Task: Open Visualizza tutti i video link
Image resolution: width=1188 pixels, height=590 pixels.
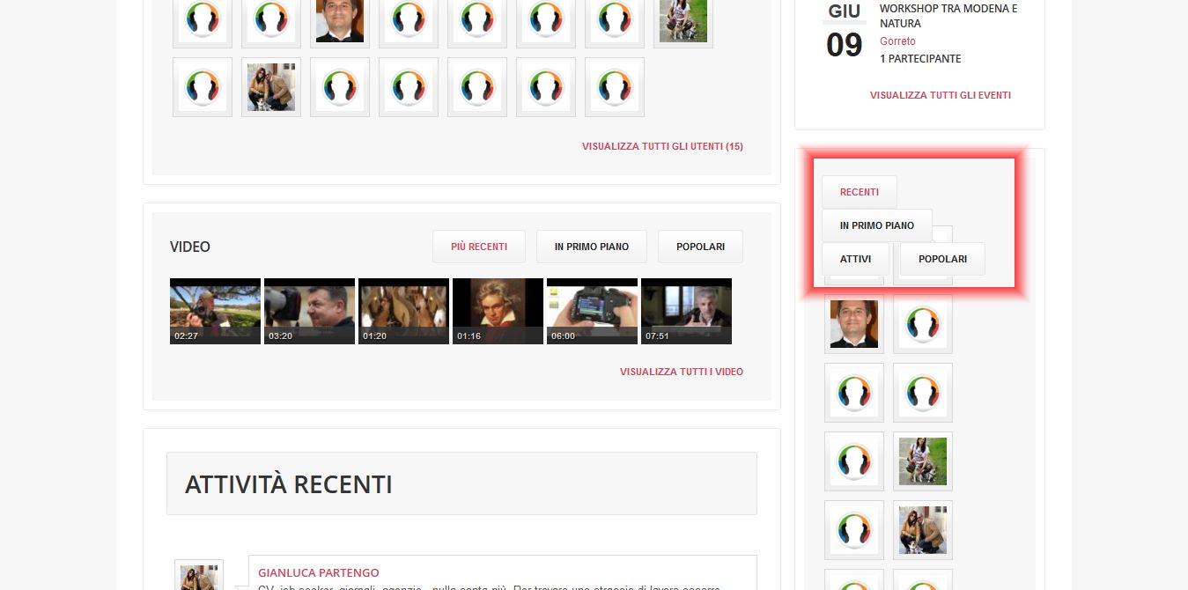Action: 682,372
